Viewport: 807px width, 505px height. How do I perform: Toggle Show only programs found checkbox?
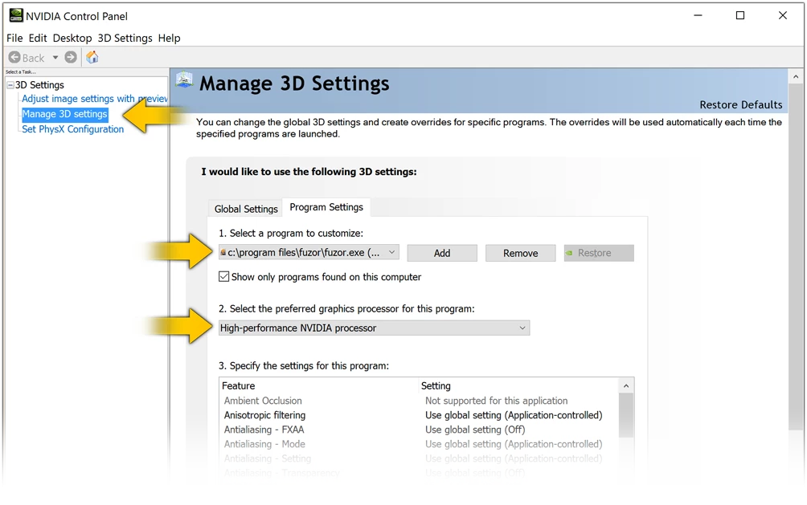[224, 277]
